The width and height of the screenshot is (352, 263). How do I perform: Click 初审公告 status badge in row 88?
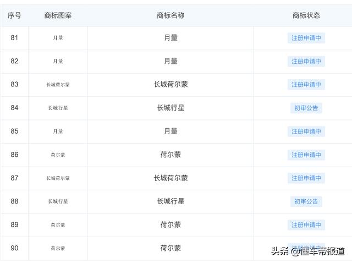pos(306,201)
